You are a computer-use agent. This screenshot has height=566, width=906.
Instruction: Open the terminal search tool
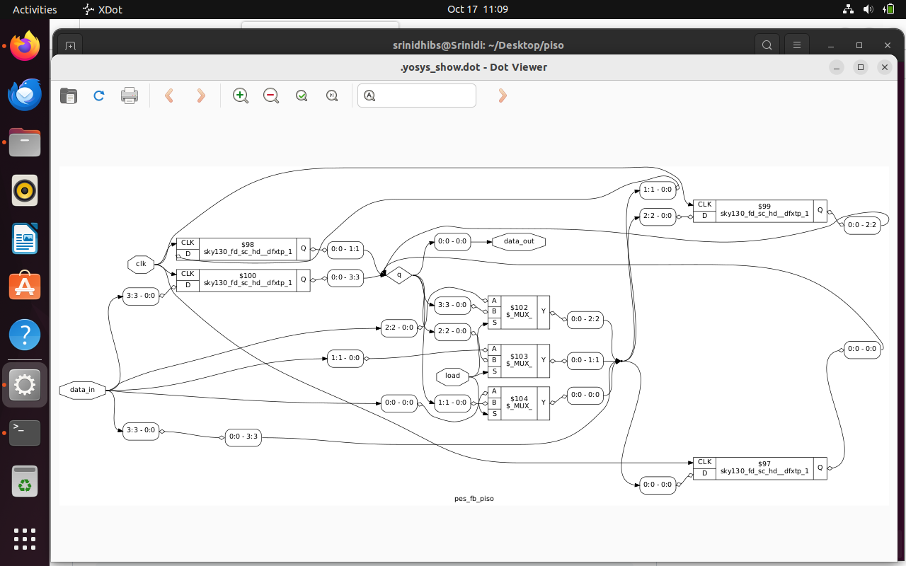point(767,45)
